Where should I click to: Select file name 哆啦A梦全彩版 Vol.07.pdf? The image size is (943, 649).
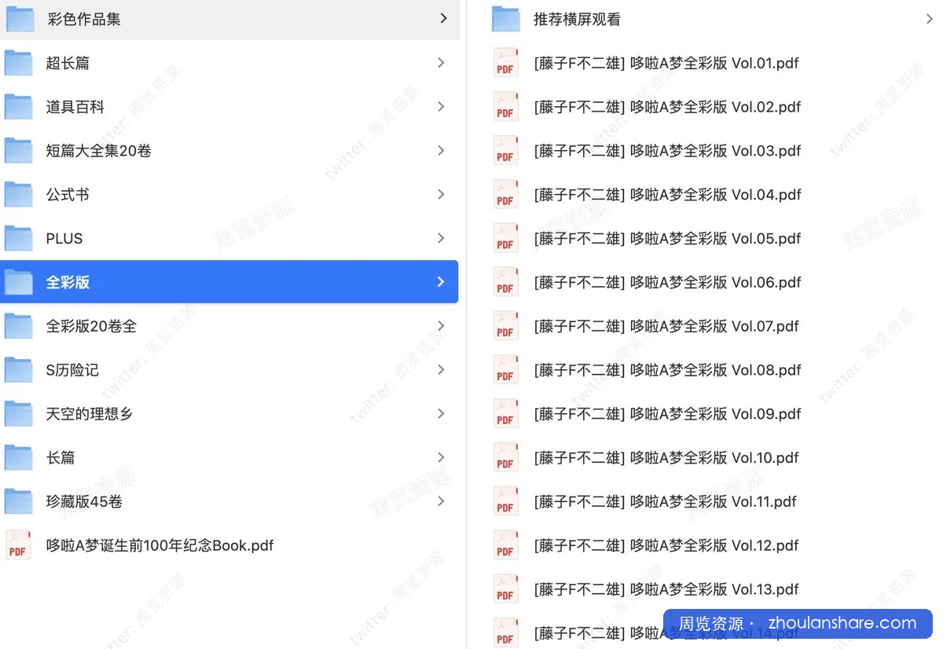pos(666,326)
